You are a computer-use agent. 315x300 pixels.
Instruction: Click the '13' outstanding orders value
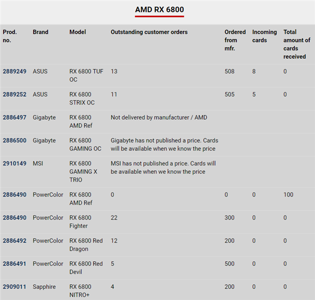[x=114, y=71]
